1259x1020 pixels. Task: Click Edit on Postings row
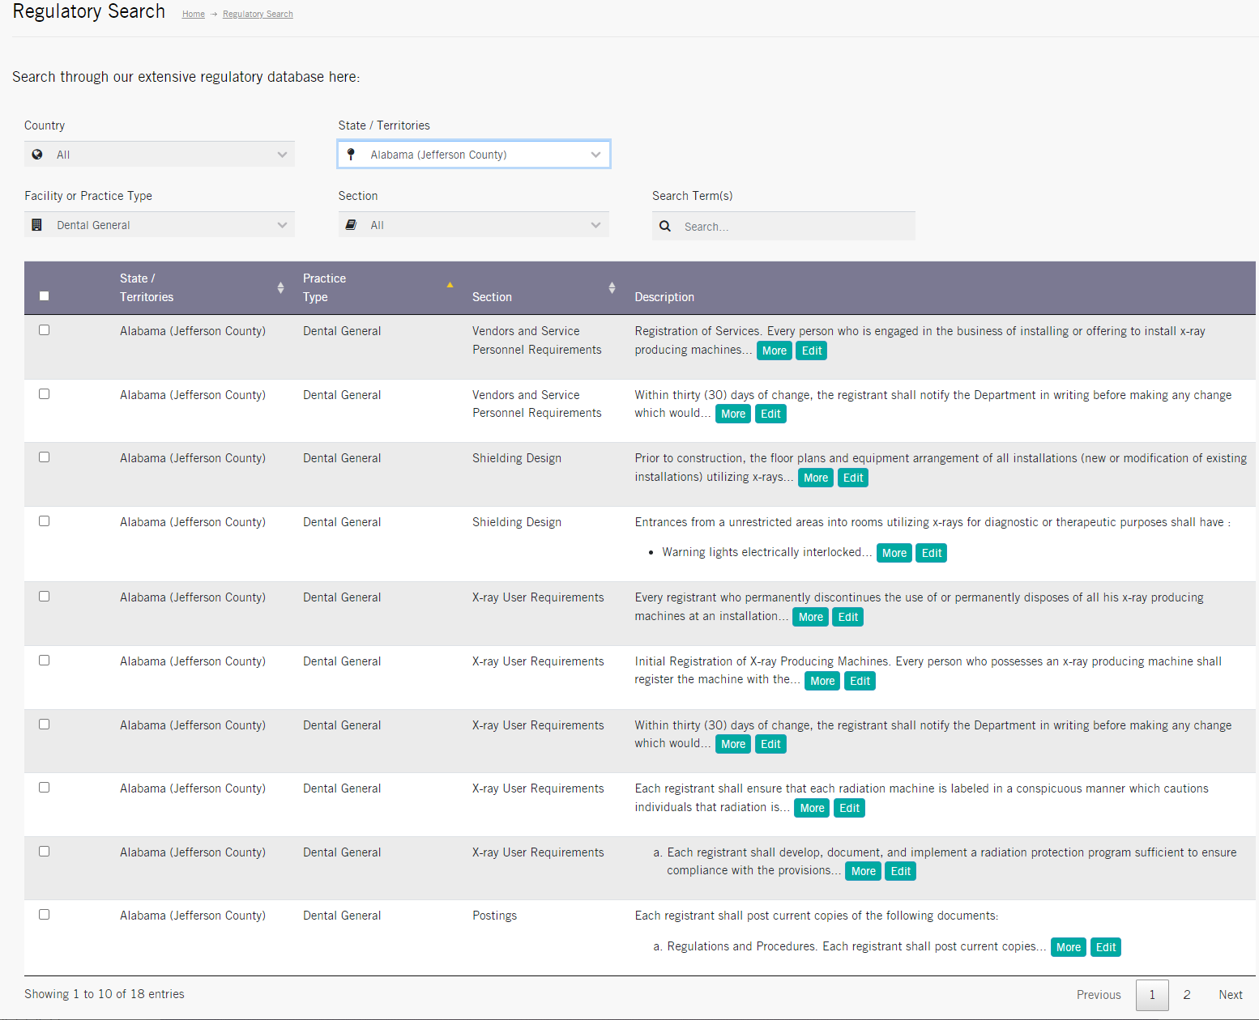(x=1106, y=947)
